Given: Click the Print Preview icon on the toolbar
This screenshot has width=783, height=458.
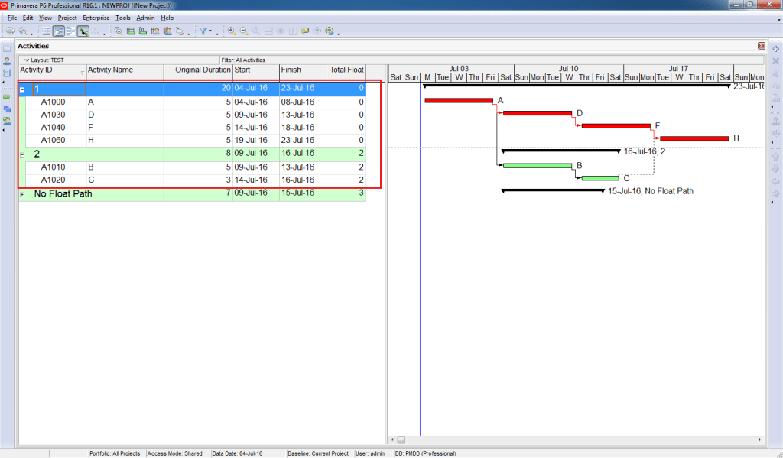Looking at the screenshot, I should coord(23,31).
